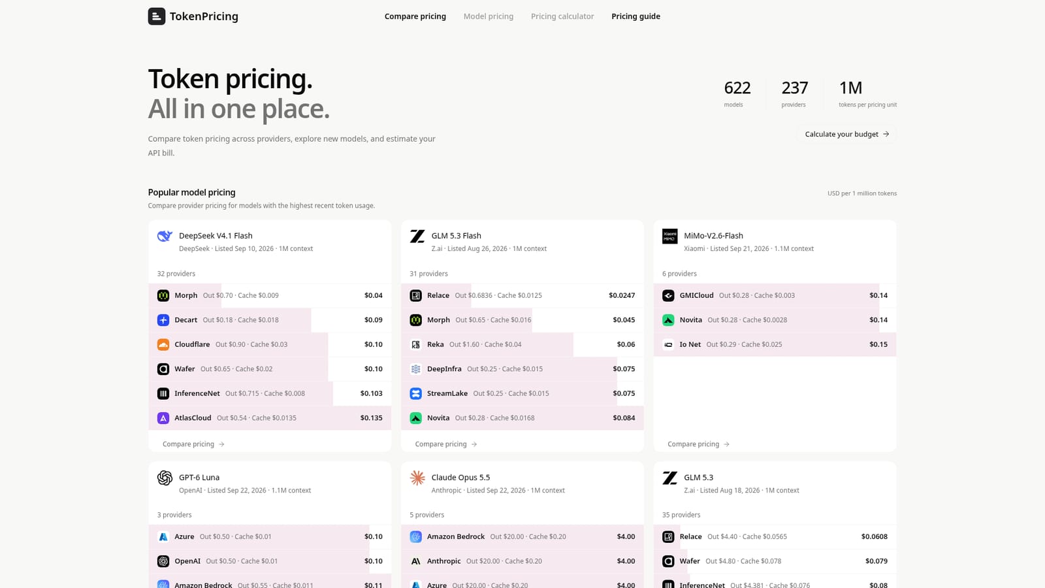Screen dimensions: 1045x588
Task: Open the GLM 5.3 model title
Action: pyautogui.click(x=698, y=478)
